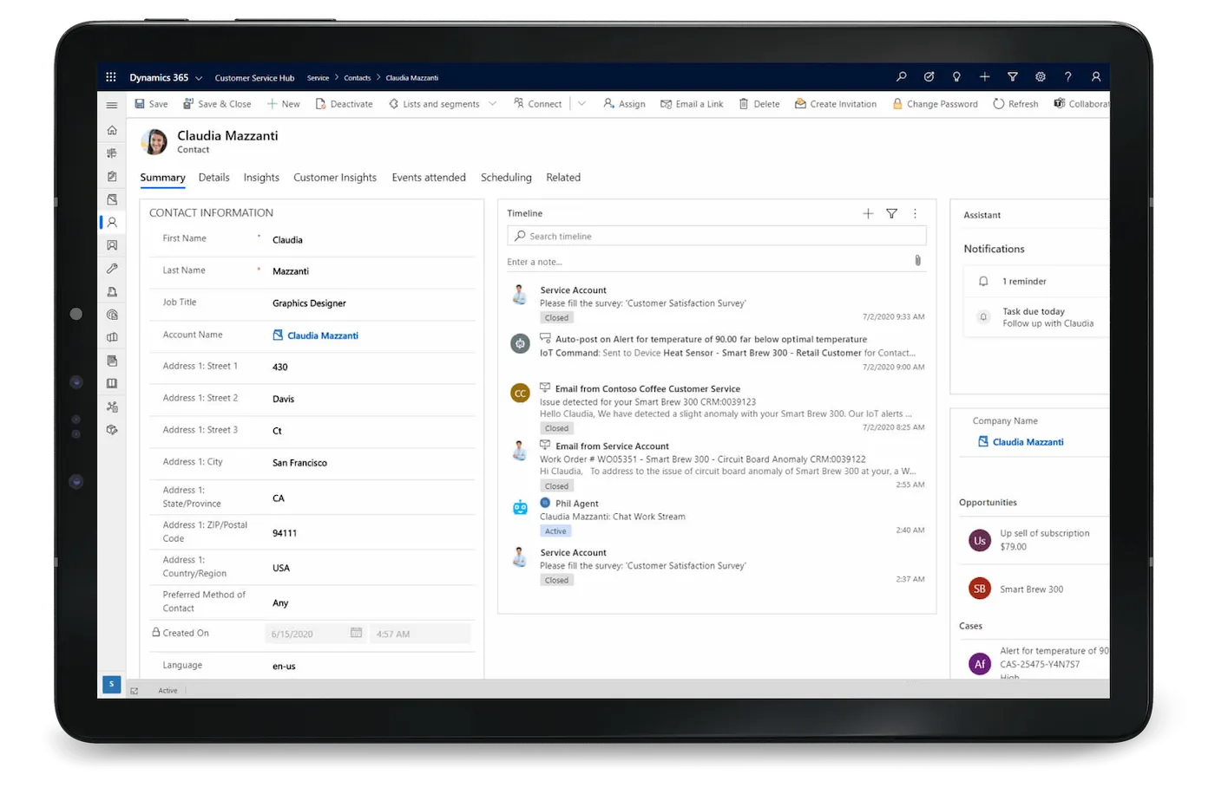Image resolution: width=1215 pixels, height=794 pixels.
Task: Open Claudia Mazzanti account name link
Action: [322, 335]
